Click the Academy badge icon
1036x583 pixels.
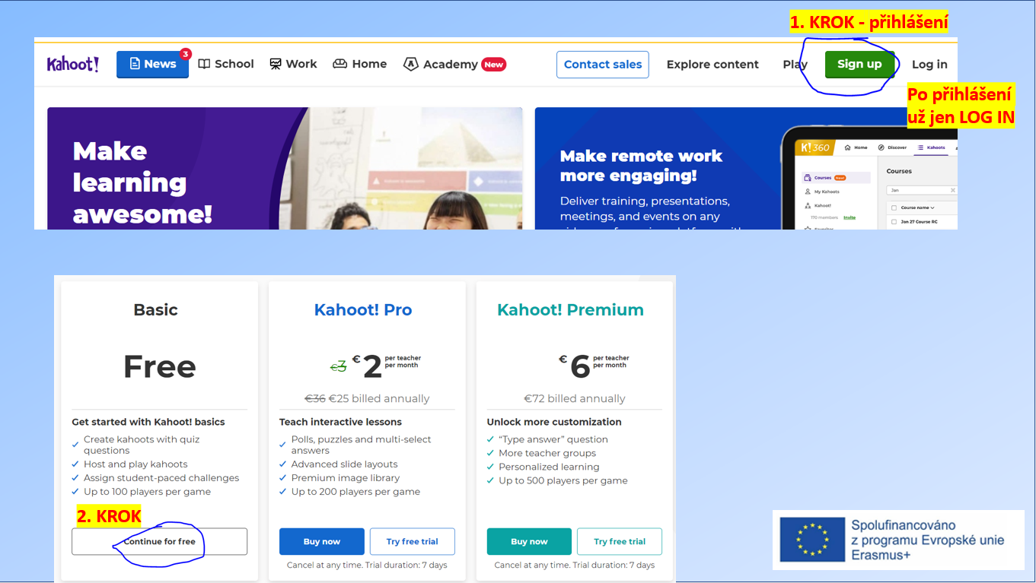(x=410, y=64)
